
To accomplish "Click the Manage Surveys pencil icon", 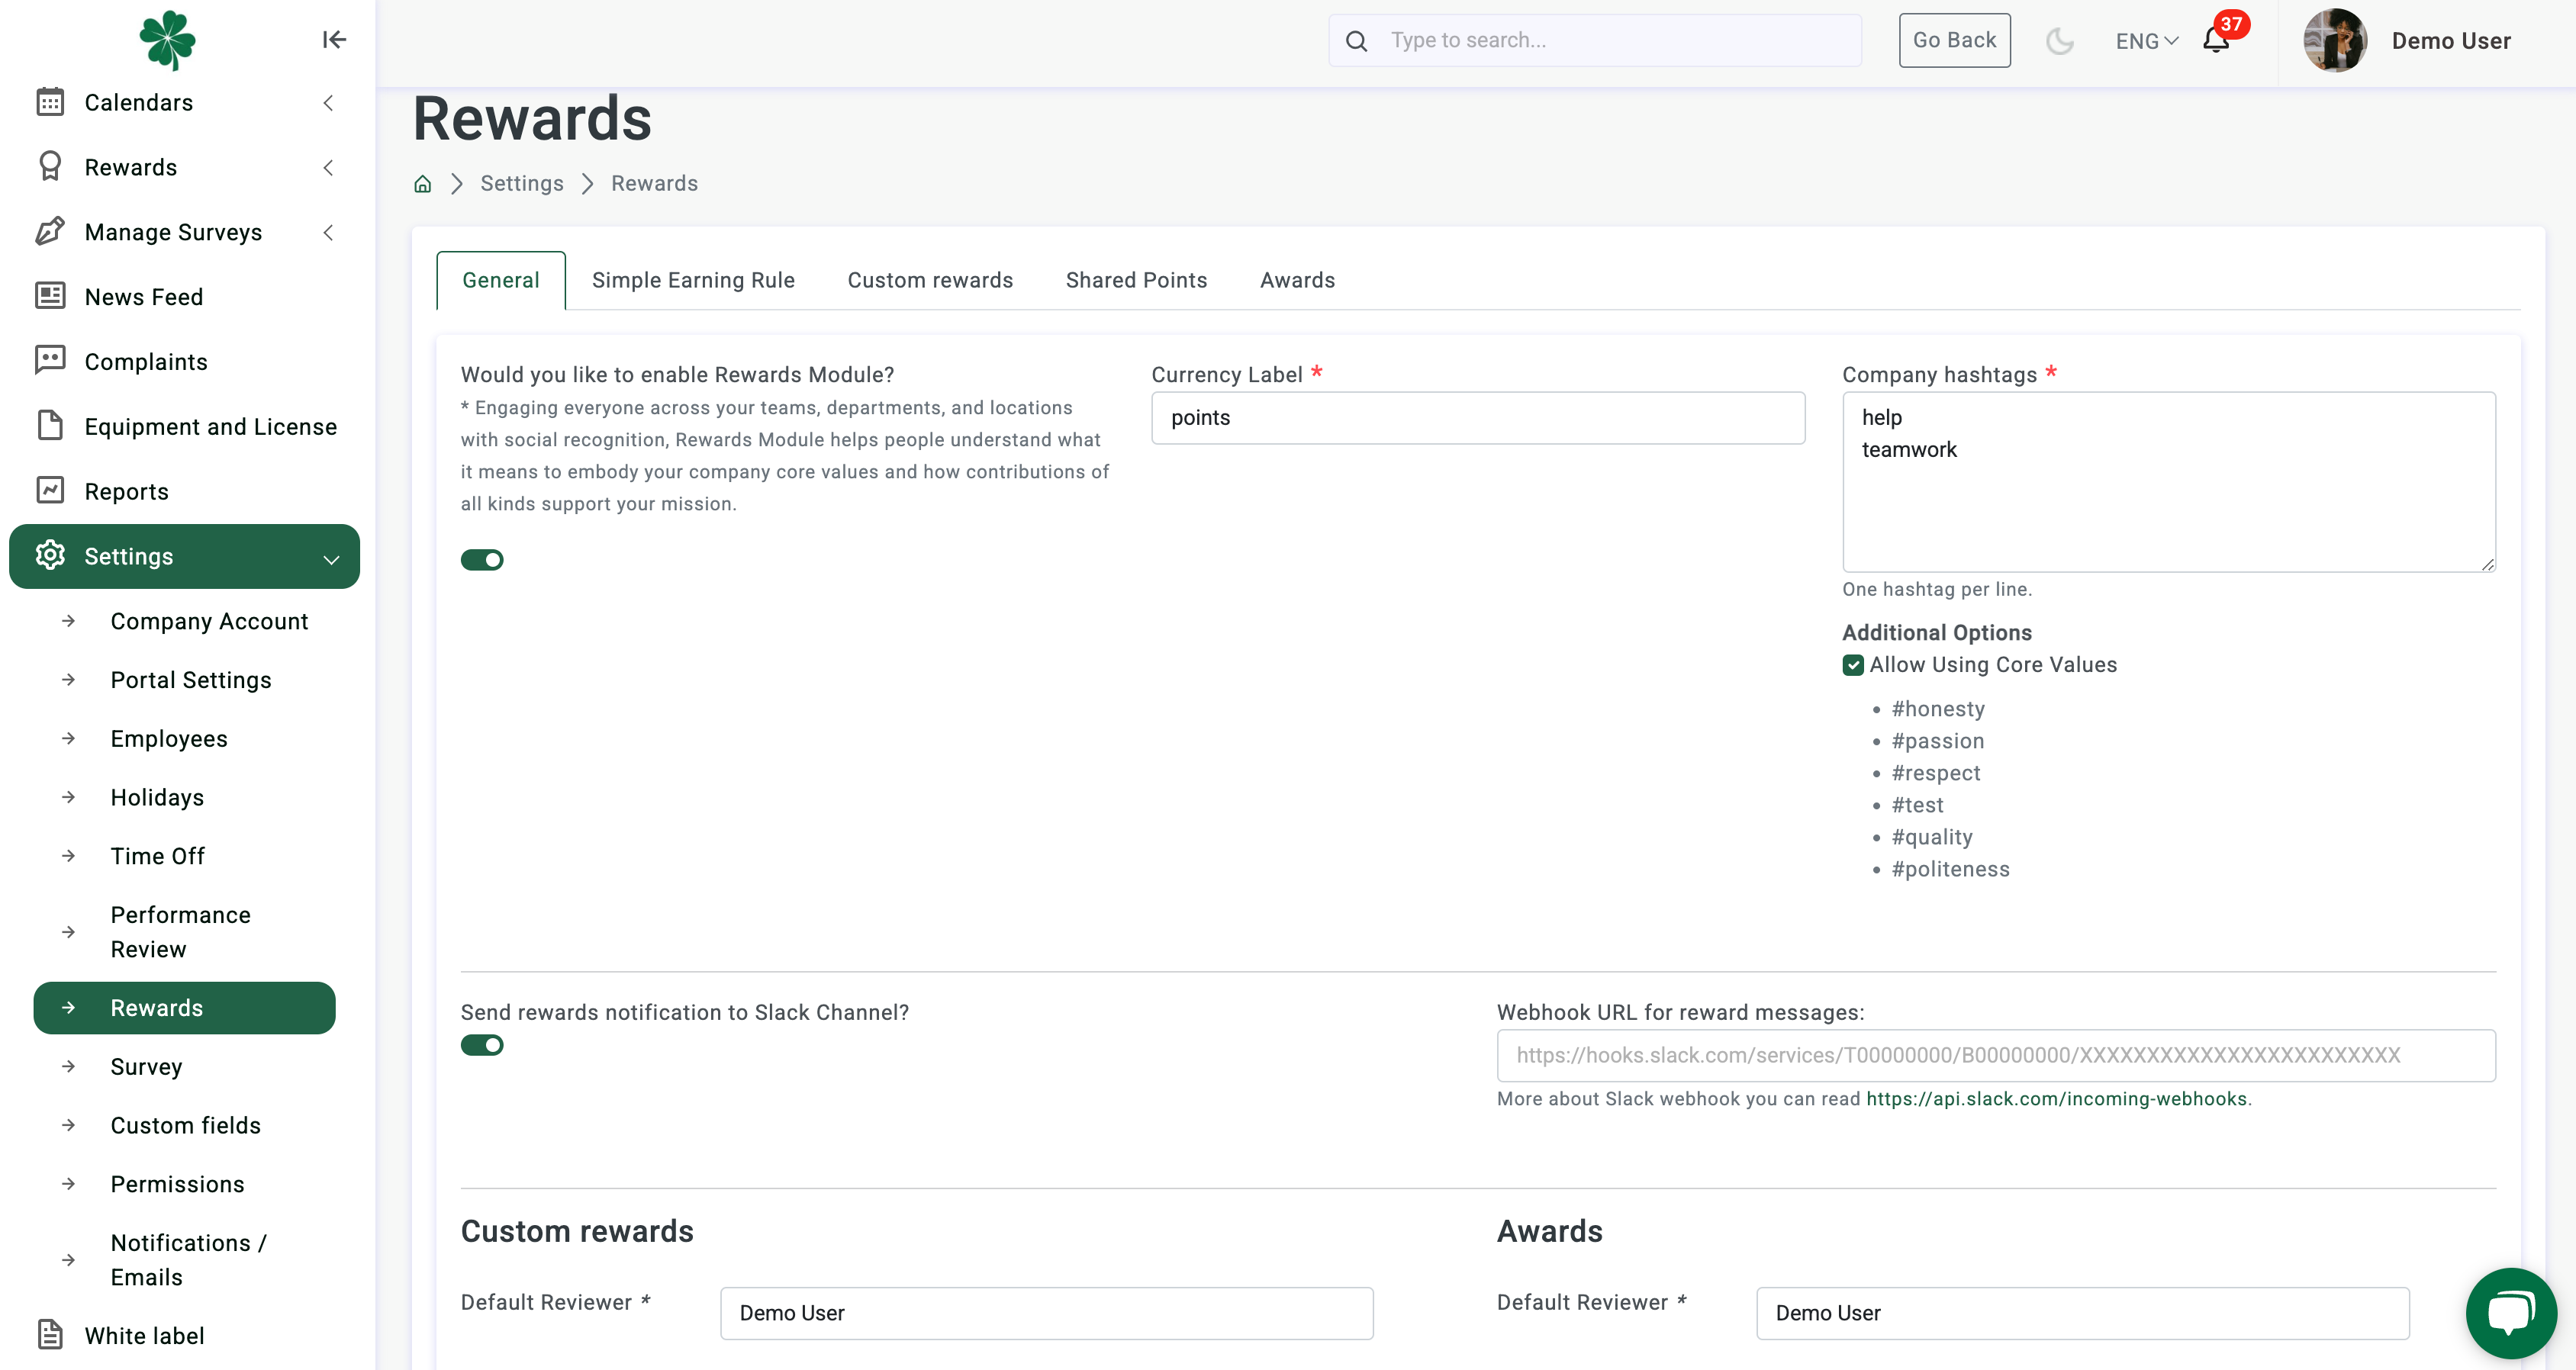I will tap(50, 232).
